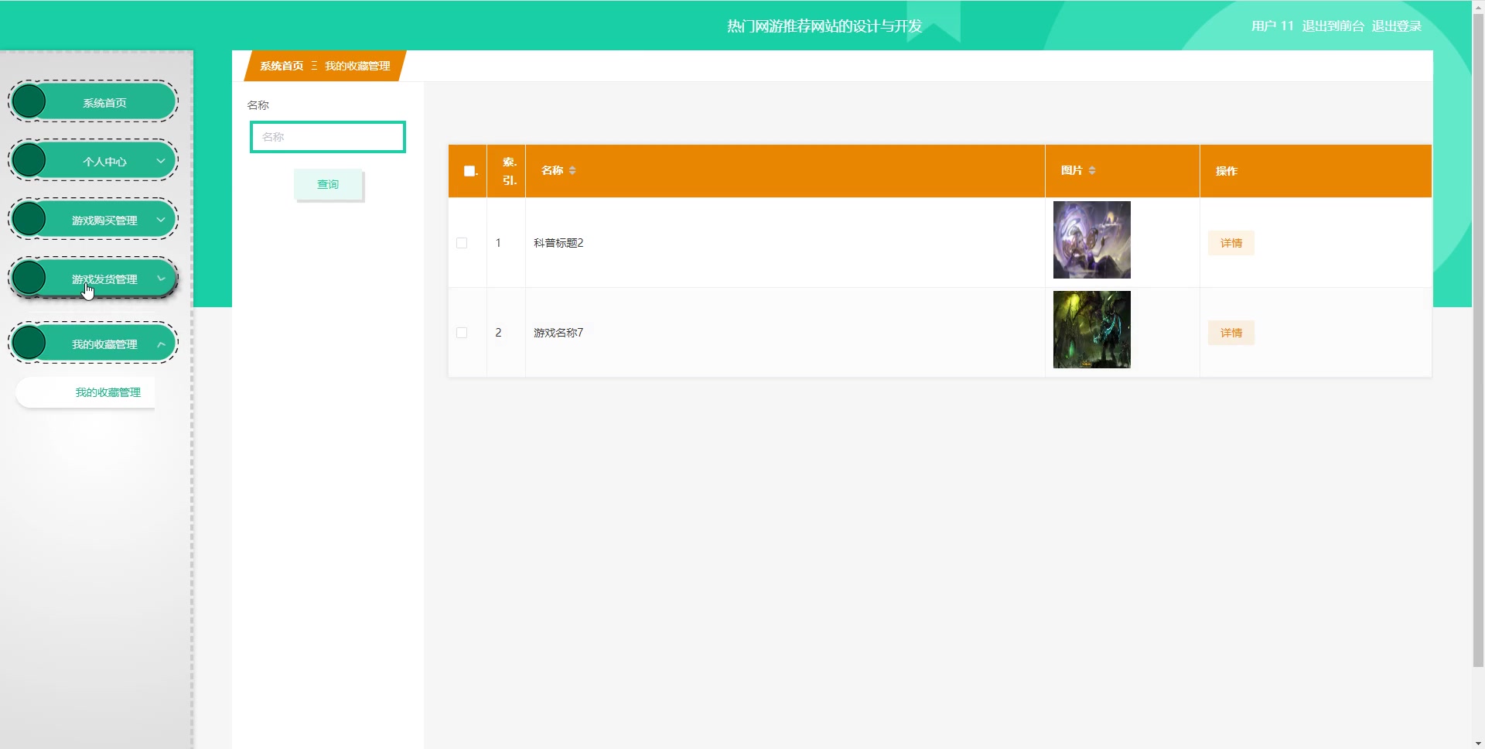The image size is (1485, 749).
Task: Check the checkbox for 游戏名称7 row
Action: point(462,333)
